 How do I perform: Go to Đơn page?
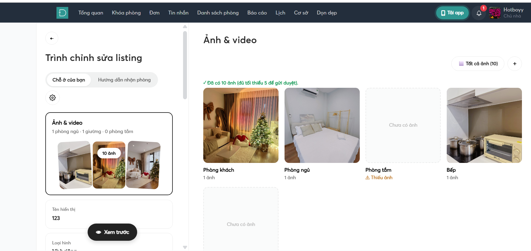(154, 13)
